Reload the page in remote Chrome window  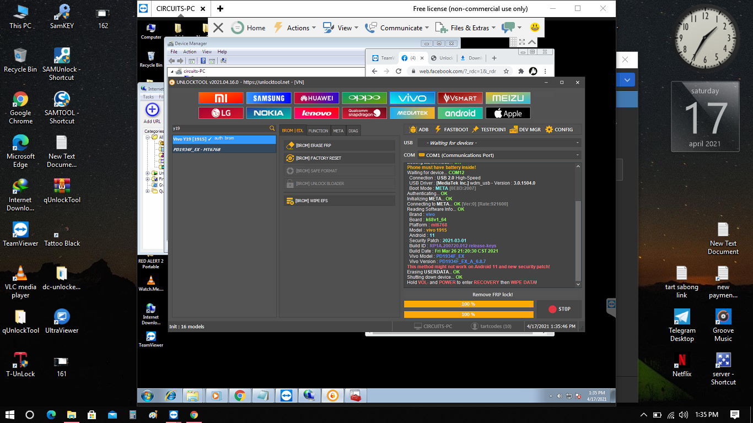pyautogui.click(x=399, y=71)
